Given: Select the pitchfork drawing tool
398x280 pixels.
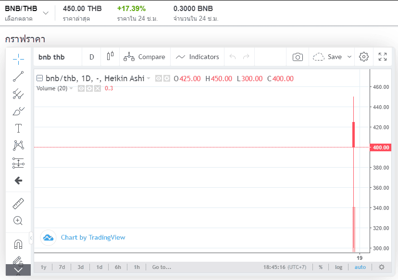Looking at the screenshot, I should click(18, 94).
